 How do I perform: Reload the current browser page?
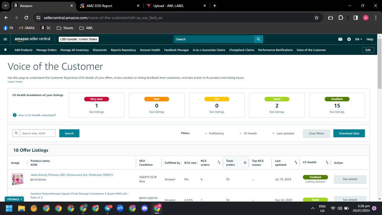coord(26,18)
